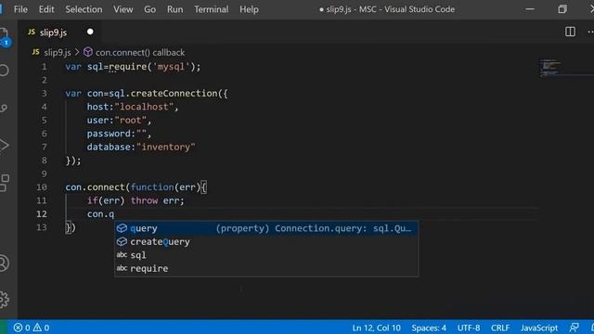Click the createQuery suggestion's icon

point(122,241)
